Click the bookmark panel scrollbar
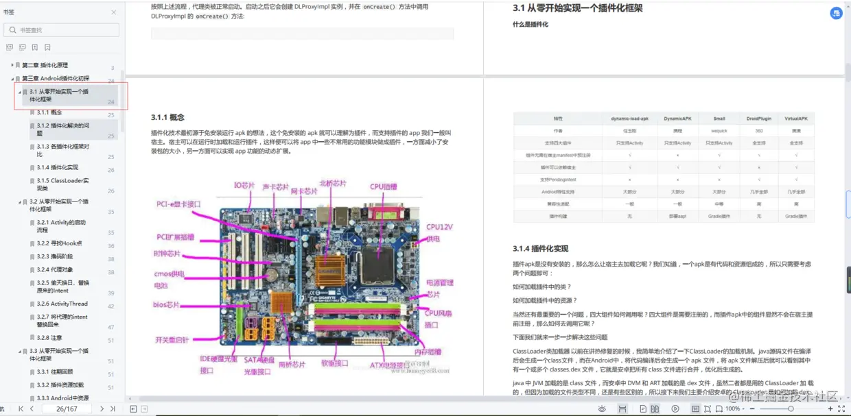Image resolution: width=851 pixels, height=416 pixels. click(123, 101)
